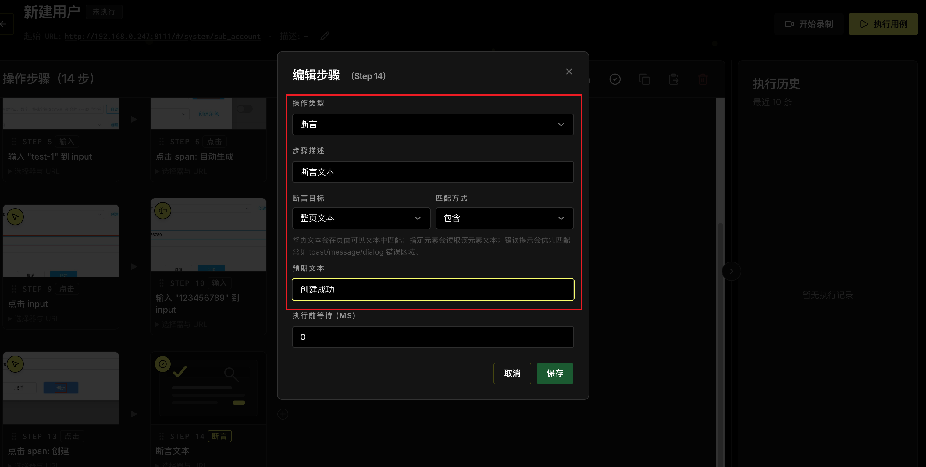The width and height of the screenshot is (926, 467).
Task: Click the cursor badge on STEP 9 thumbnail
Action: pyautogui.click(x=16, y=217)
